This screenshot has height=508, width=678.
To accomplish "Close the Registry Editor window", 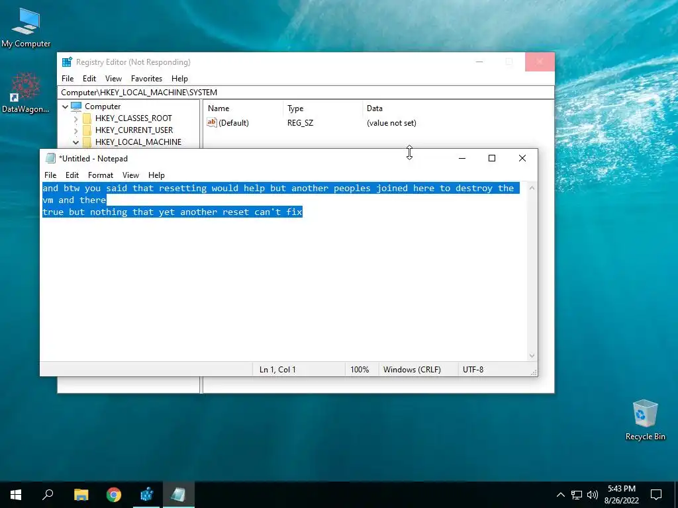I will pos(540,62).
